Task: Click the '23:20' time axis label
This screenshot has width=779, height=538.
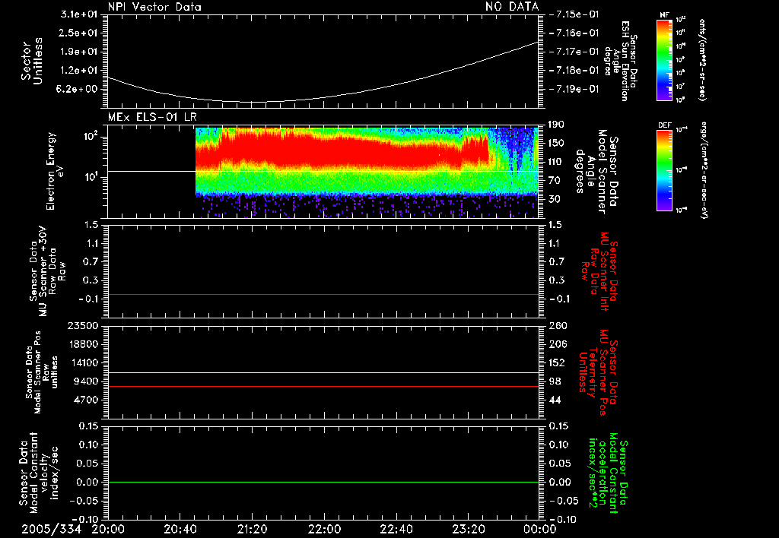Action: pos(469,529)
